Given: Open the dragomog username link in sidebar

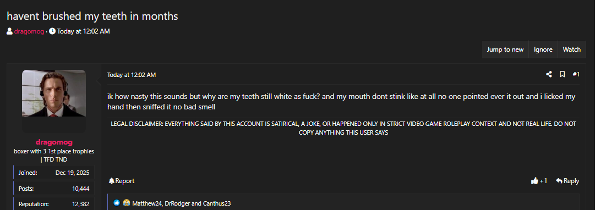Looking at the screenshot, I should [54, 142].
